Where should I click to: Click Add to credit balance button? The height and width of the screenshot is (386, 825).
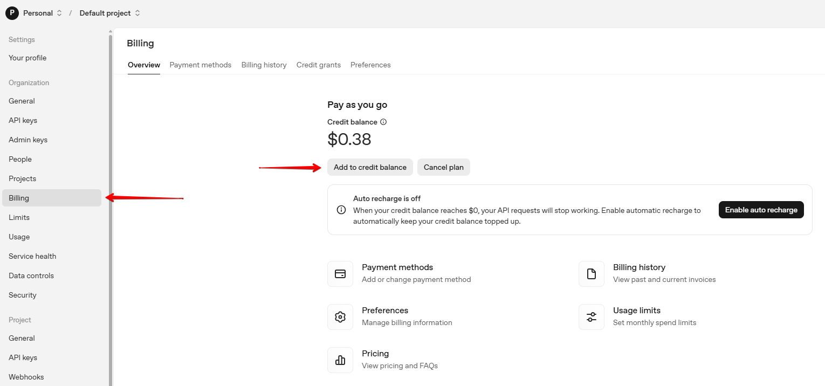tap(370, 167)
